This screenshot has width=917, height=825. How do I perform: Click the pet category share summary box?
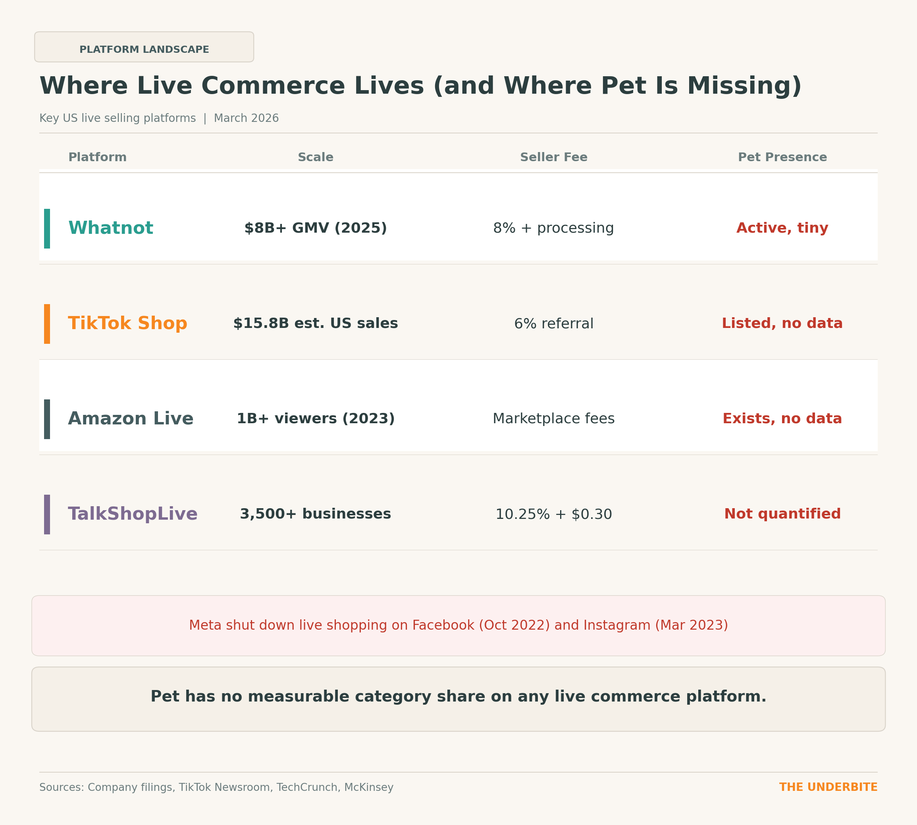click(458, 699)
